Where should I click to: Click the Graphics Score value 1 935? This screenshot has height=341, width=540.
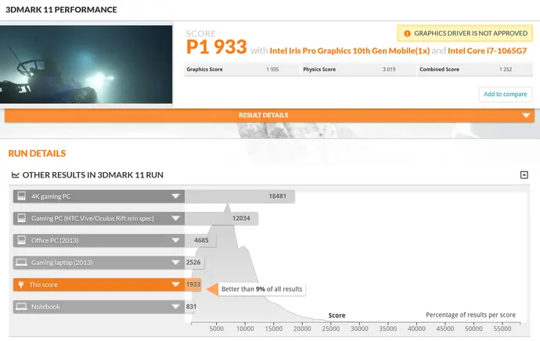pos(272,70)
